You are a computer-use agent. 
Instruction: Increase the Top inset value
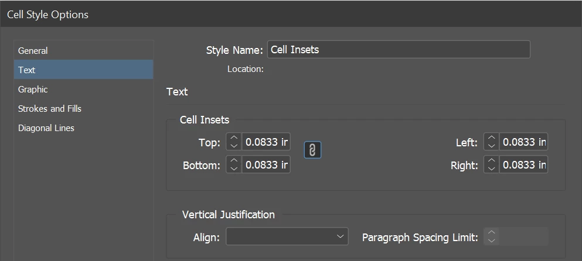coord(234,138)
